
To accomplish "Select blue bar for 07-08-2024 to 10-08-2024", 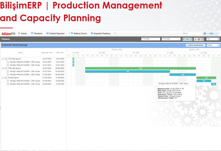I will pyautogui.click(x=204, y=81).
